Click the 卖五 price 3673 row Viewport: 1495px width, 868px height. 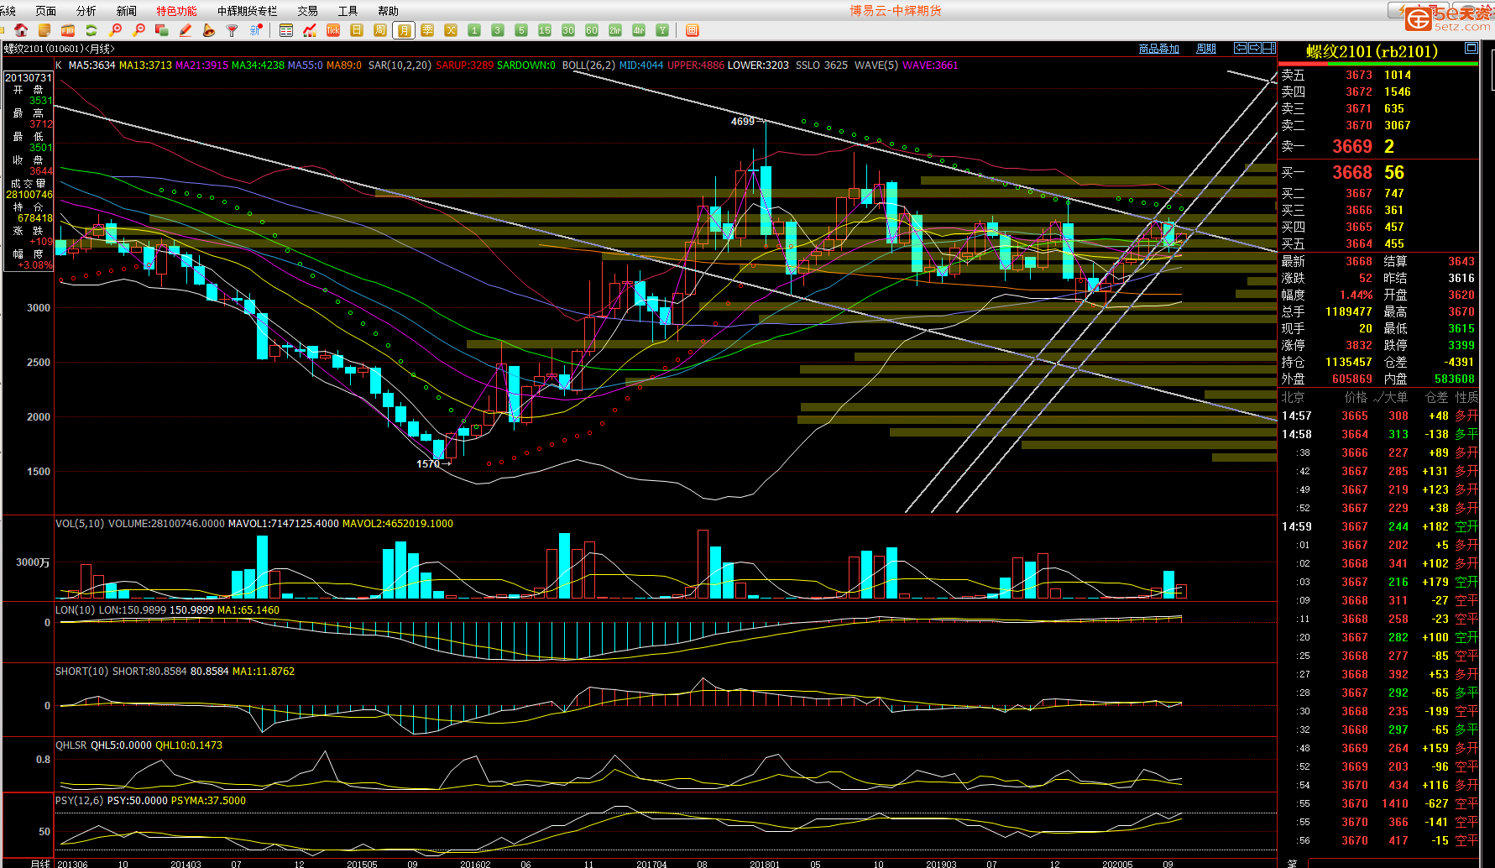click(x=1378, y=75)
